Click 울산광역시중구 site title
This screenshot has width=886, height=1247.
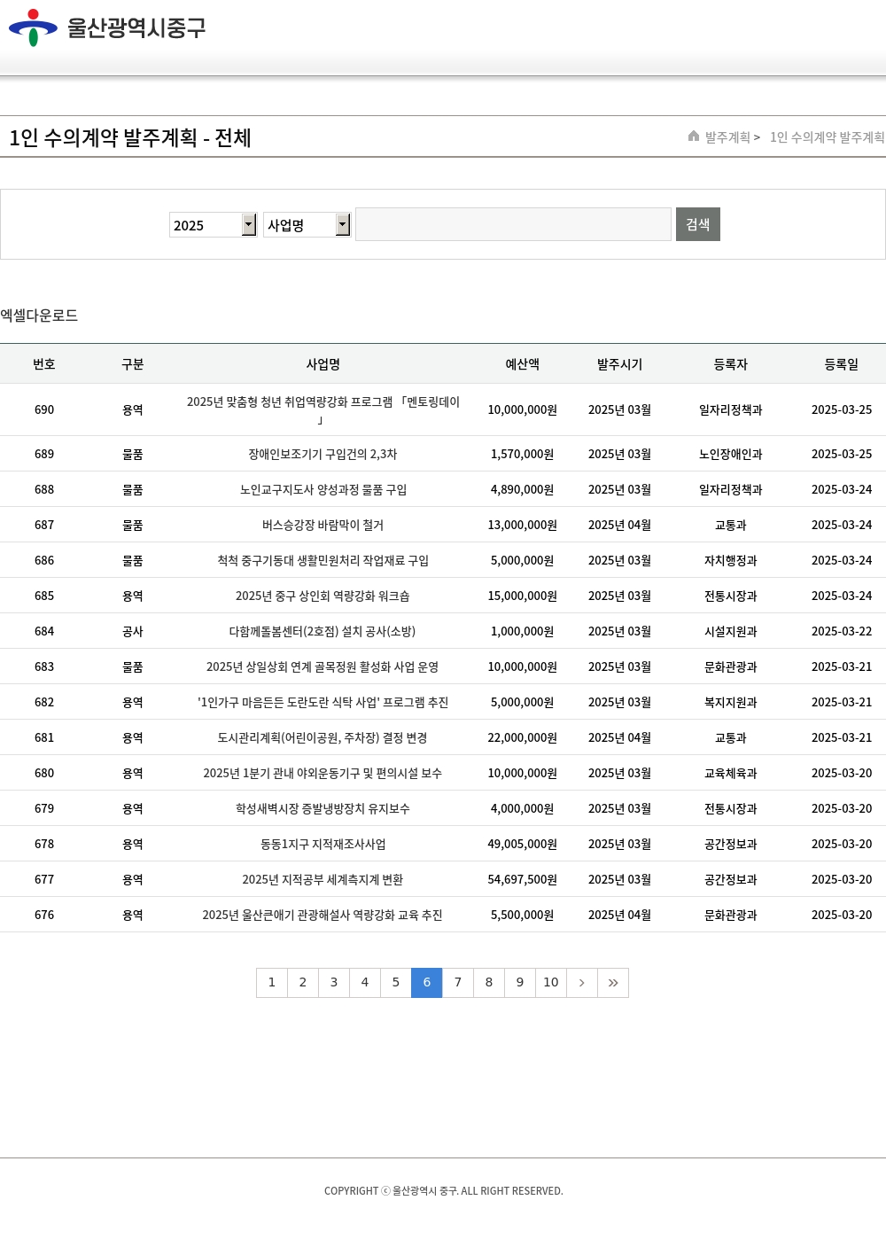tap(136, 27)
